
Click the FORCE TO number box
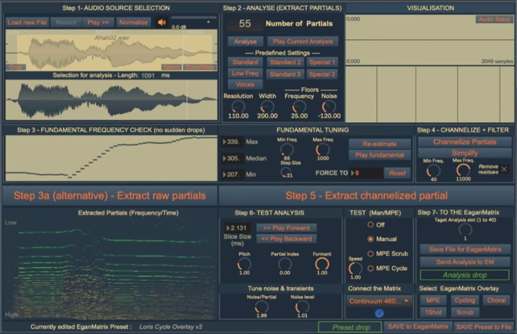tap(366, 173)
